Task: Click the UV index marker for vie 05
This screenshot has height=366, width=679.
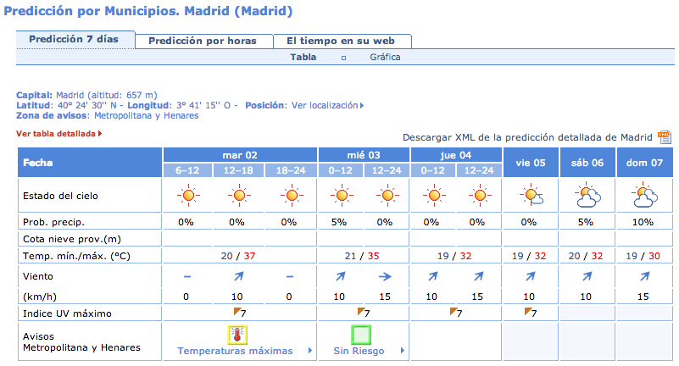Action: [531, 313]
